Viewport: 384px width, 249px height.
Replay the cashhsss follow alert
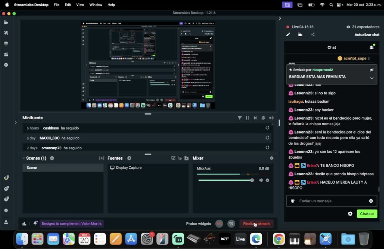pos(268,128)
